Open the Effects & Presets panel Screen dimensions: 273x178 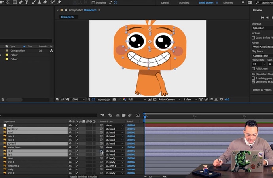[x=262, y=90]
